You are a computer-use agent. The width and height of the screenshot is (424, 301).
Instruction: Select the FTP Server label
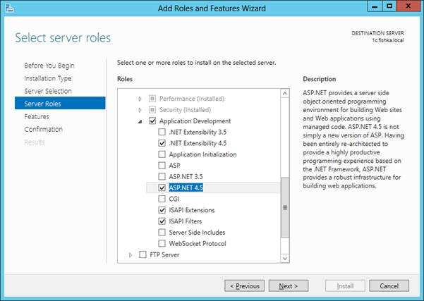pyautogui.click(x=164, y=254)
